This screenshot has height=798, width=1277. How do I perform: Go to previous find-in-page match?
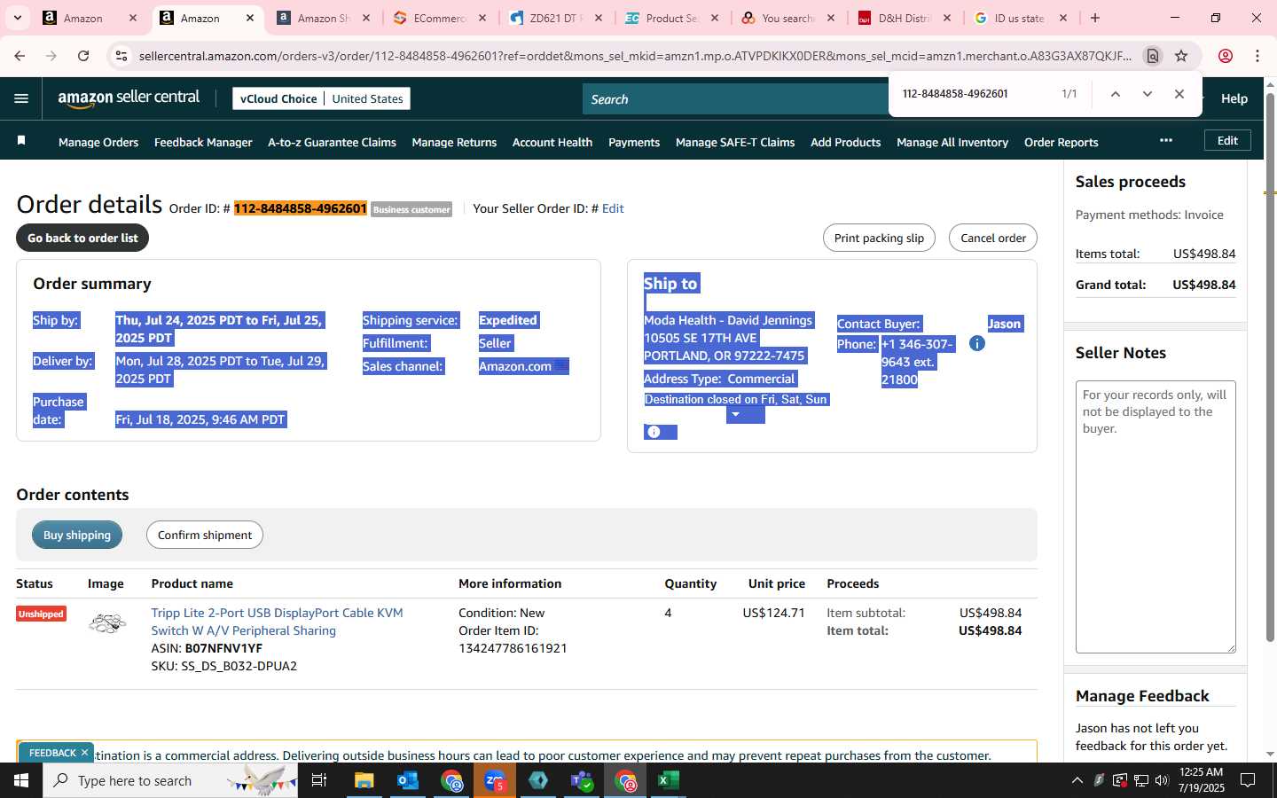pyautogui.click(x=1116, y=94)
